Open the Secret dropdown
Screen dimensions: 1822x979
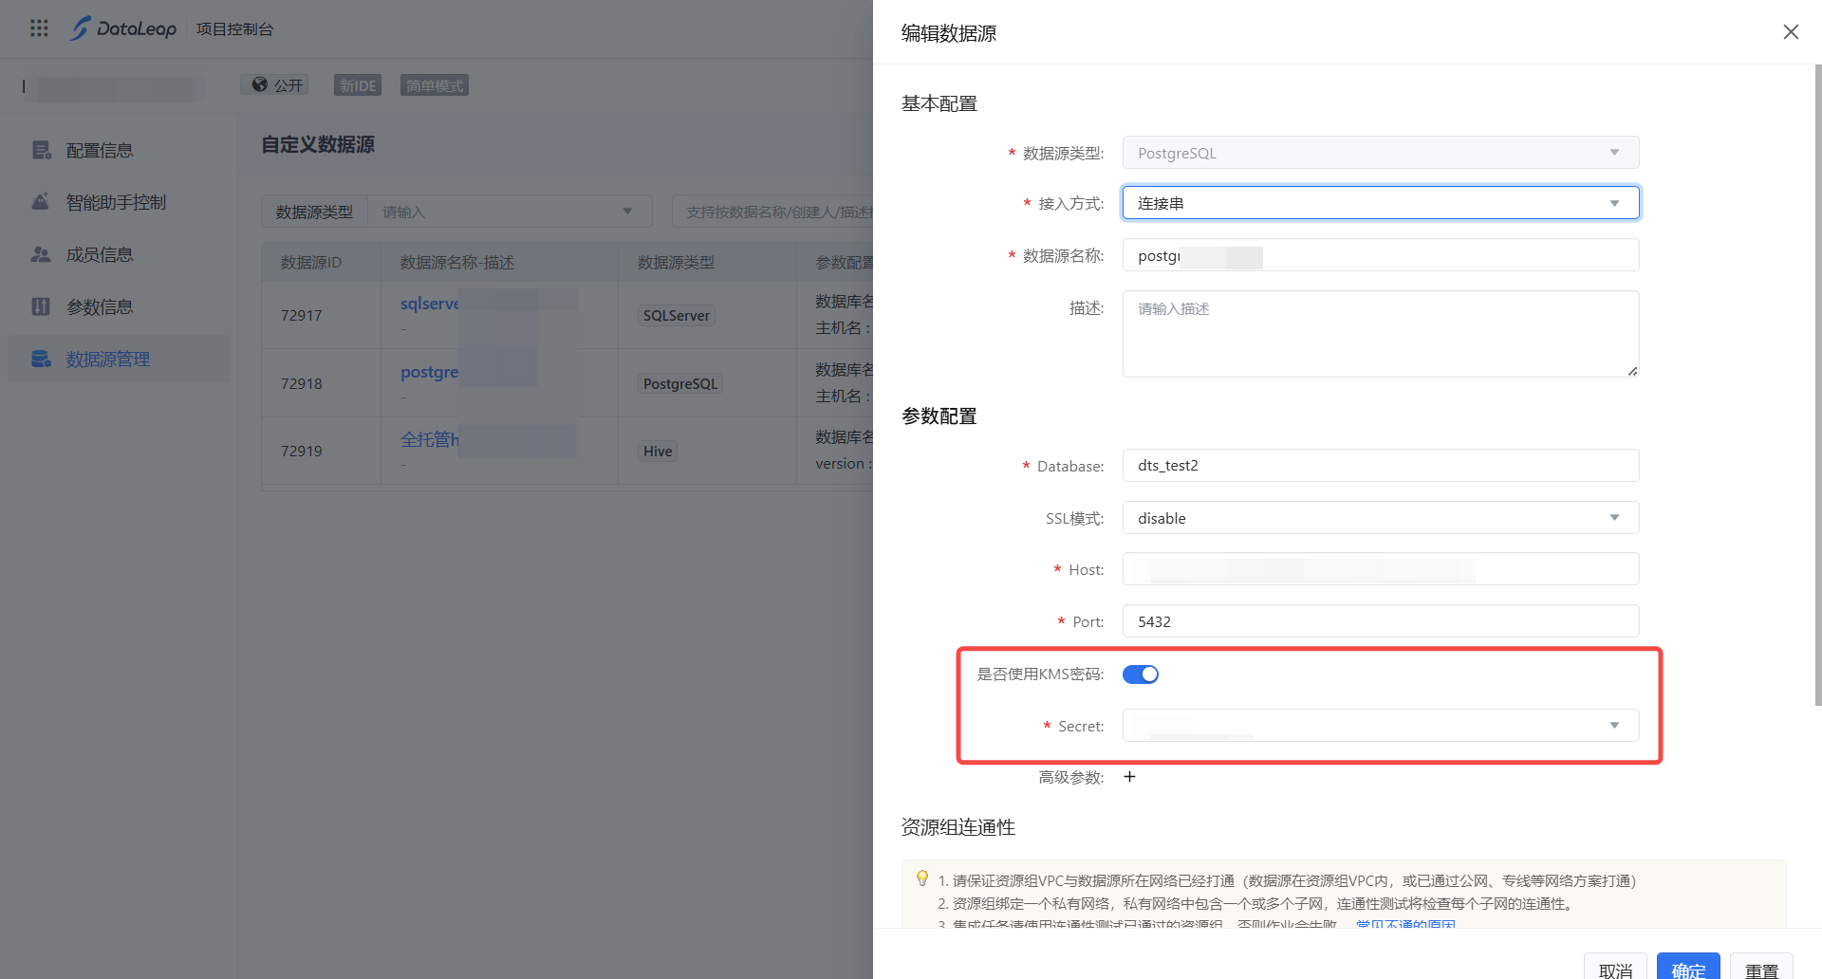point(1381,726)
